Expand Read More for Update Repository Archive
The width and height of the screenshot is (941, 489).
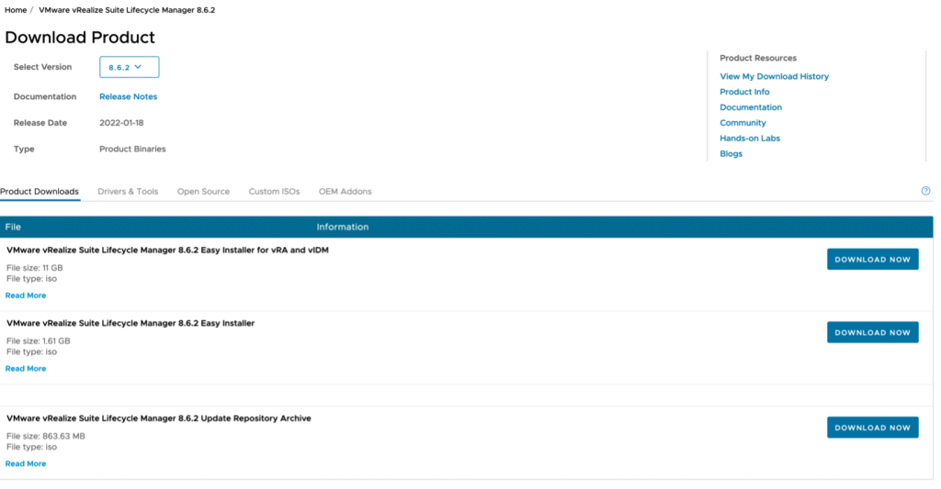coord(26,464)
